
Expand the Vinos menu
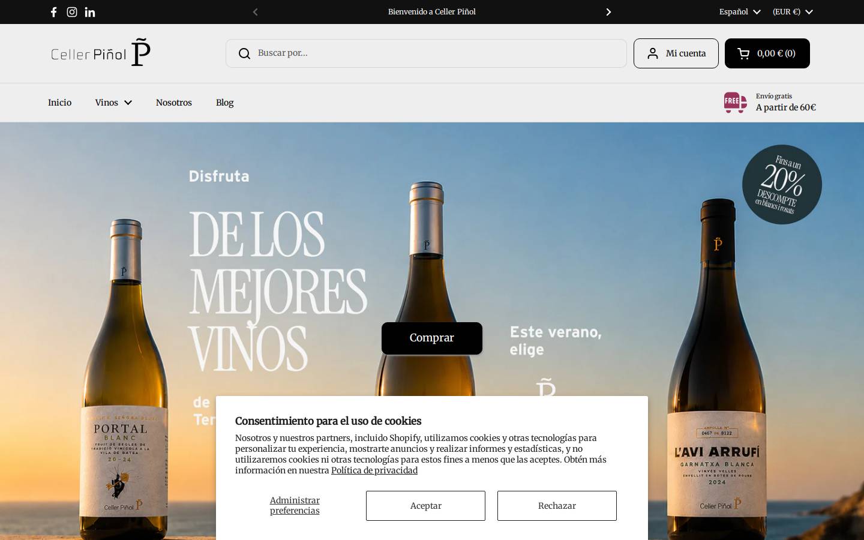click(x=113, y=103)
